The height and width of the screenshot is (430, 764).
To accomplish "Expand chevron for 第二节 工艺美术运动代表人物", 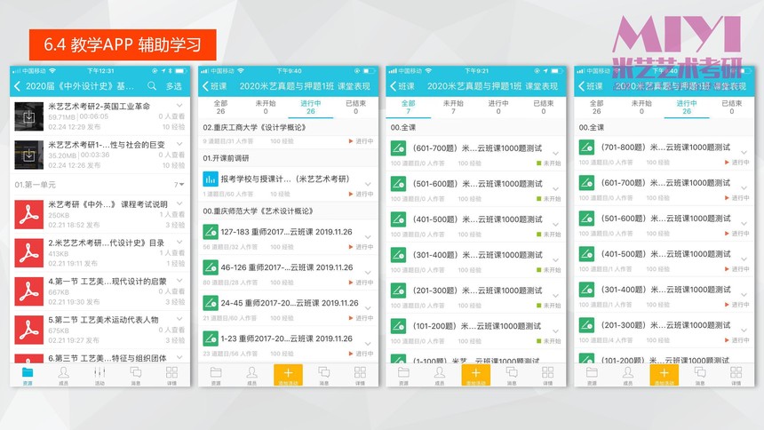I will [179, 319].
